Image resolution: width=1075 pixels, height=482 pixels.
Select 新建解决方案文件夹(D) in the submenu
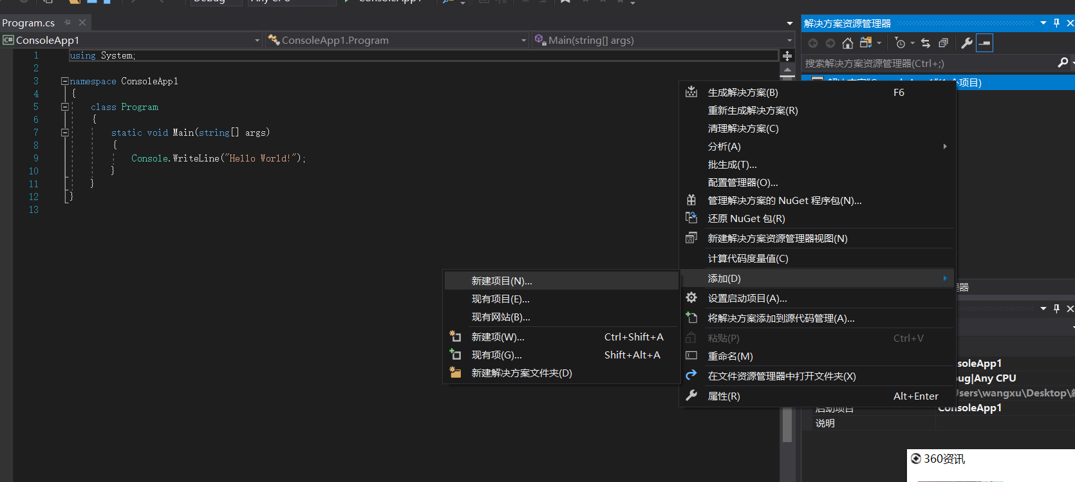tap(561, 373)
